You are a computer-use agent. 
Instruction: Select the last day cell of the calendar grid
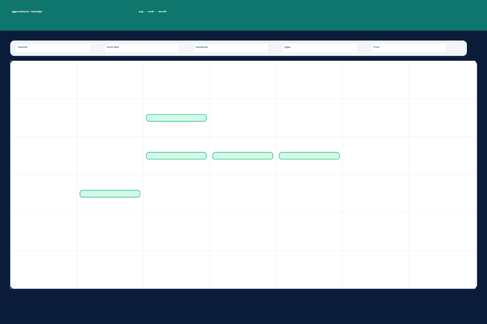pyautogui.click(x=442, y=270)
